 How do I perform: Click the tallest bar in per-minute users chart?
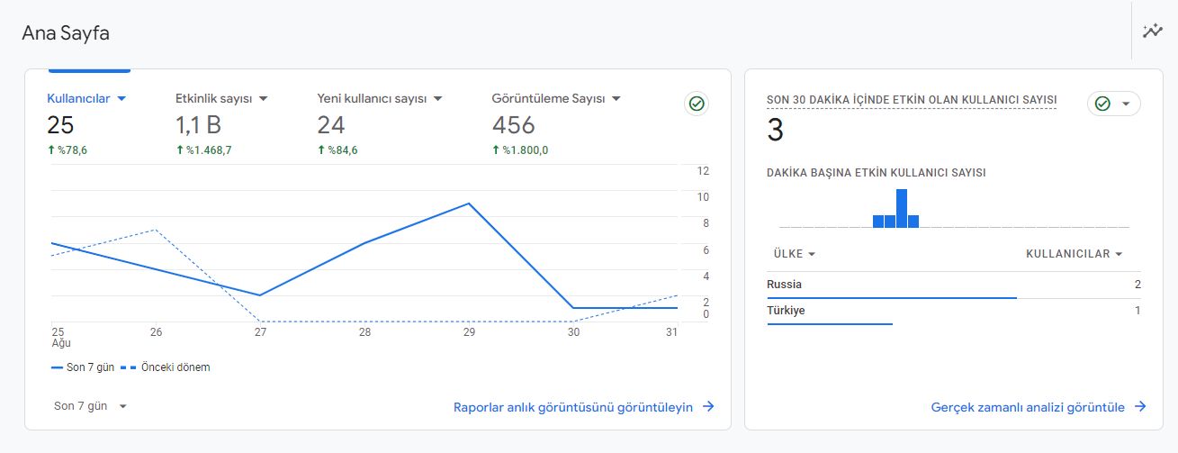click(902, 208)
